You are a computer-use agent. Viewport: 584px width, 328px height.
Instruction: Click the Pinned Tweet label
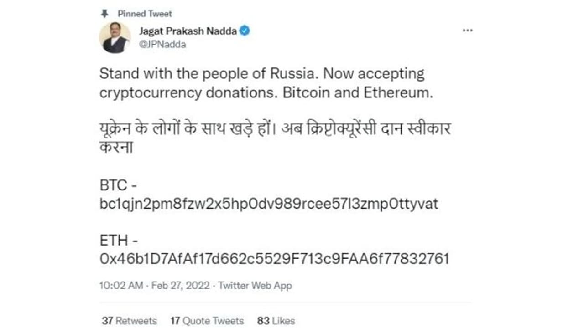145,14
